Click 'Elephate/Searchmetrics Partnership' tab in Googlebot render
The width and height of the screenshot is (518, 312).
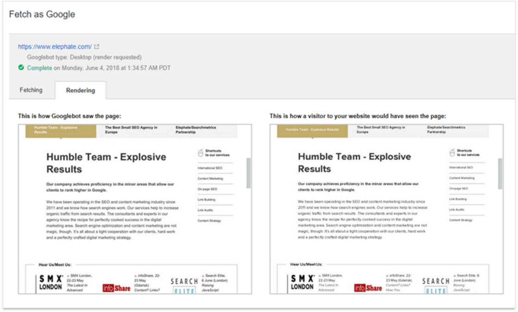[196, 130]
